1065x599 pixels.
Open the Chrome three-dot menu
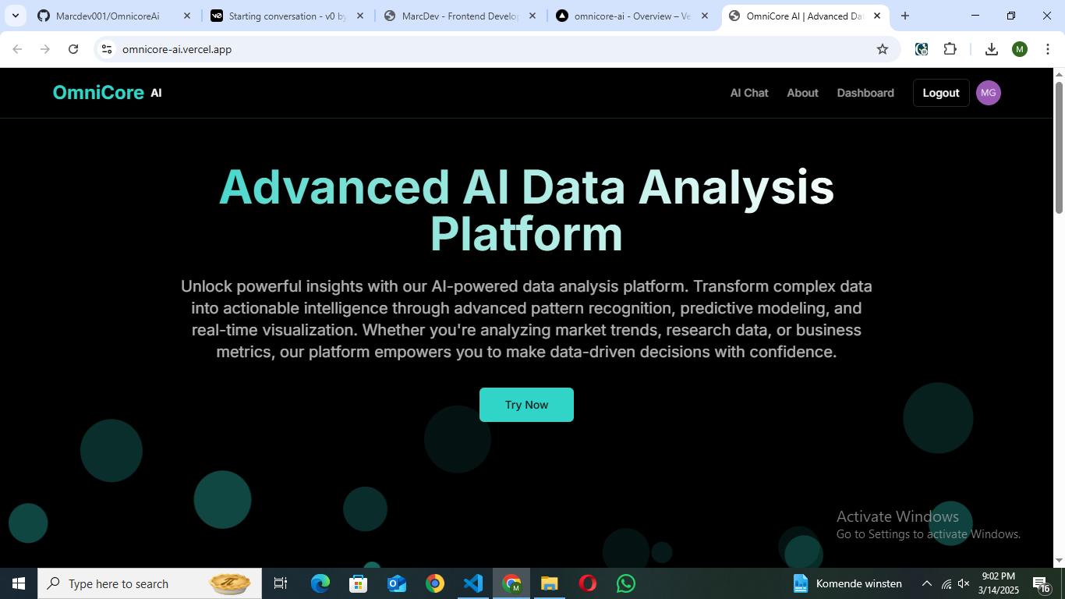coord(1049,48)
